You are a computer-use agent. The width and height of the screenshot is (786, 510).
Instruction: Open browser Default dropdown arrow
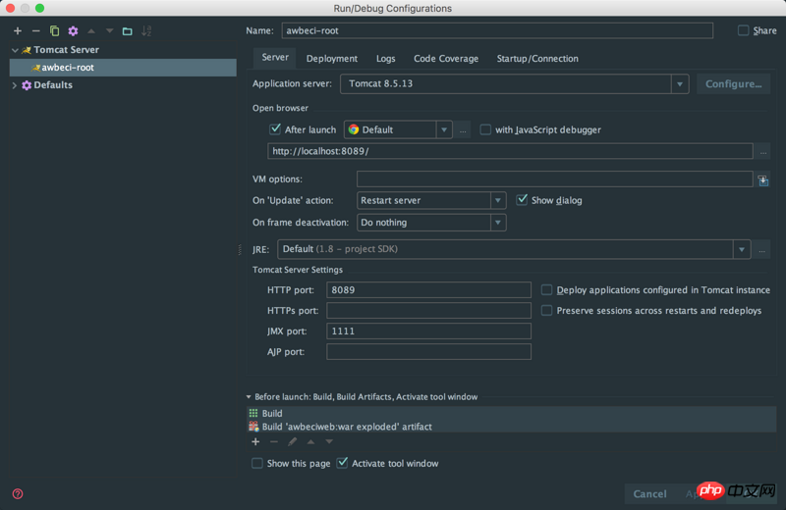pyautogui.click(x=444, y=130)
